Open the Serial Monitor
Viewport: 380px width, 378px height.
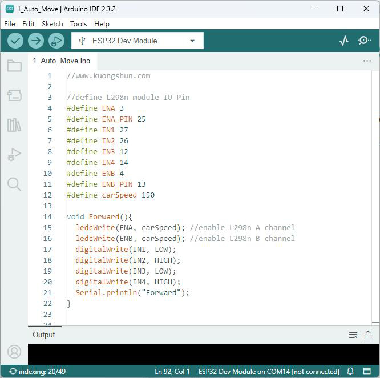coord(364,41)
